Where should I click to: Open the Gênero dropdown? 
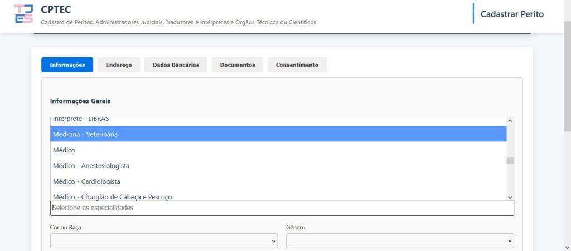click(x=400, y=241)
